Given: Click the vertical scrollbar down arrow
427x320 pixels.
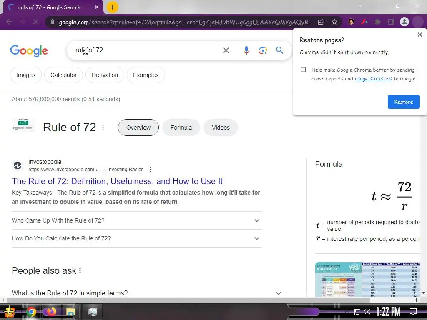Looking at the screenshot, I should tap(424, 293).
